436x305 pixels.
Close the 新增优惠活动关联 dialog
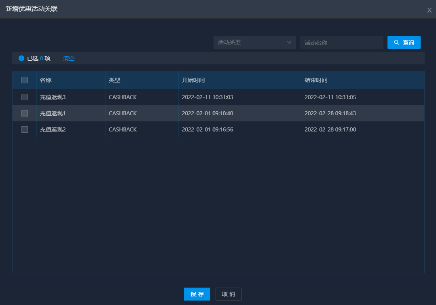[429, 10]
